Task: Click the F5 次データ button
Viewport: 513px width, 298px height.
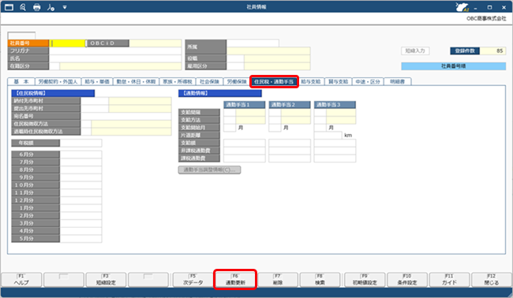Action: coord(193,280)
